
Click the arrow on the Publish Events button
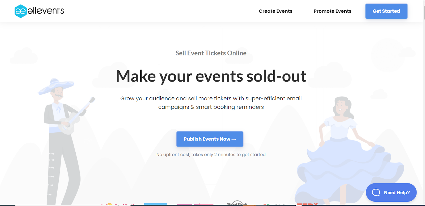234,139
